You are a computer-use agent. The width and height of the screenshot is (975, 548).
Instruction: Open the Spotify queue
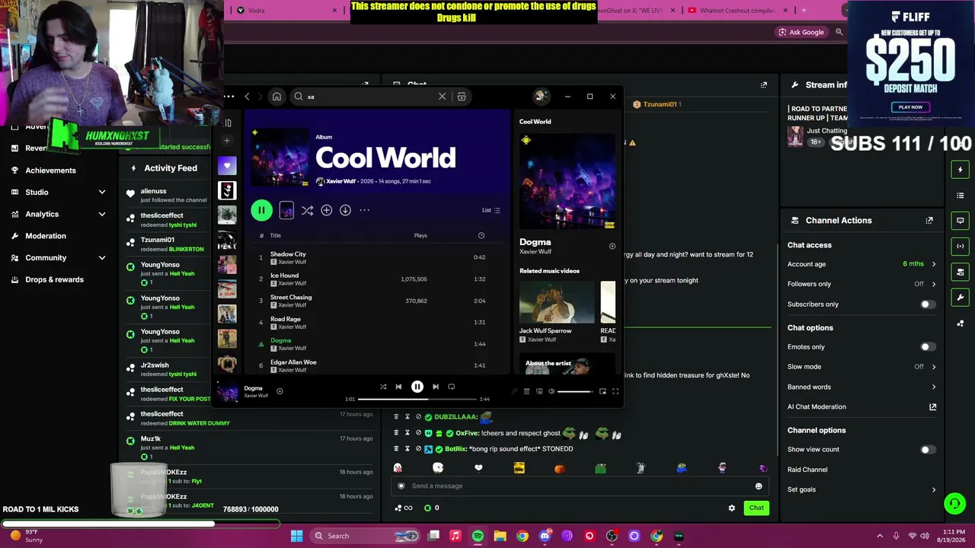click(526, 391)
